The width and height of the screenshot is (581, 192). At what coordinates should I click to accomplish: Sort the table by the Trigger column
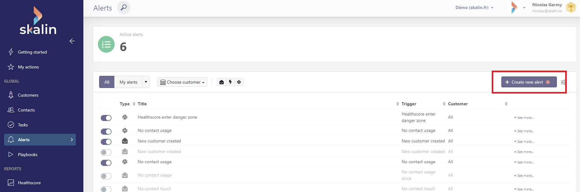tap(409, 104)
